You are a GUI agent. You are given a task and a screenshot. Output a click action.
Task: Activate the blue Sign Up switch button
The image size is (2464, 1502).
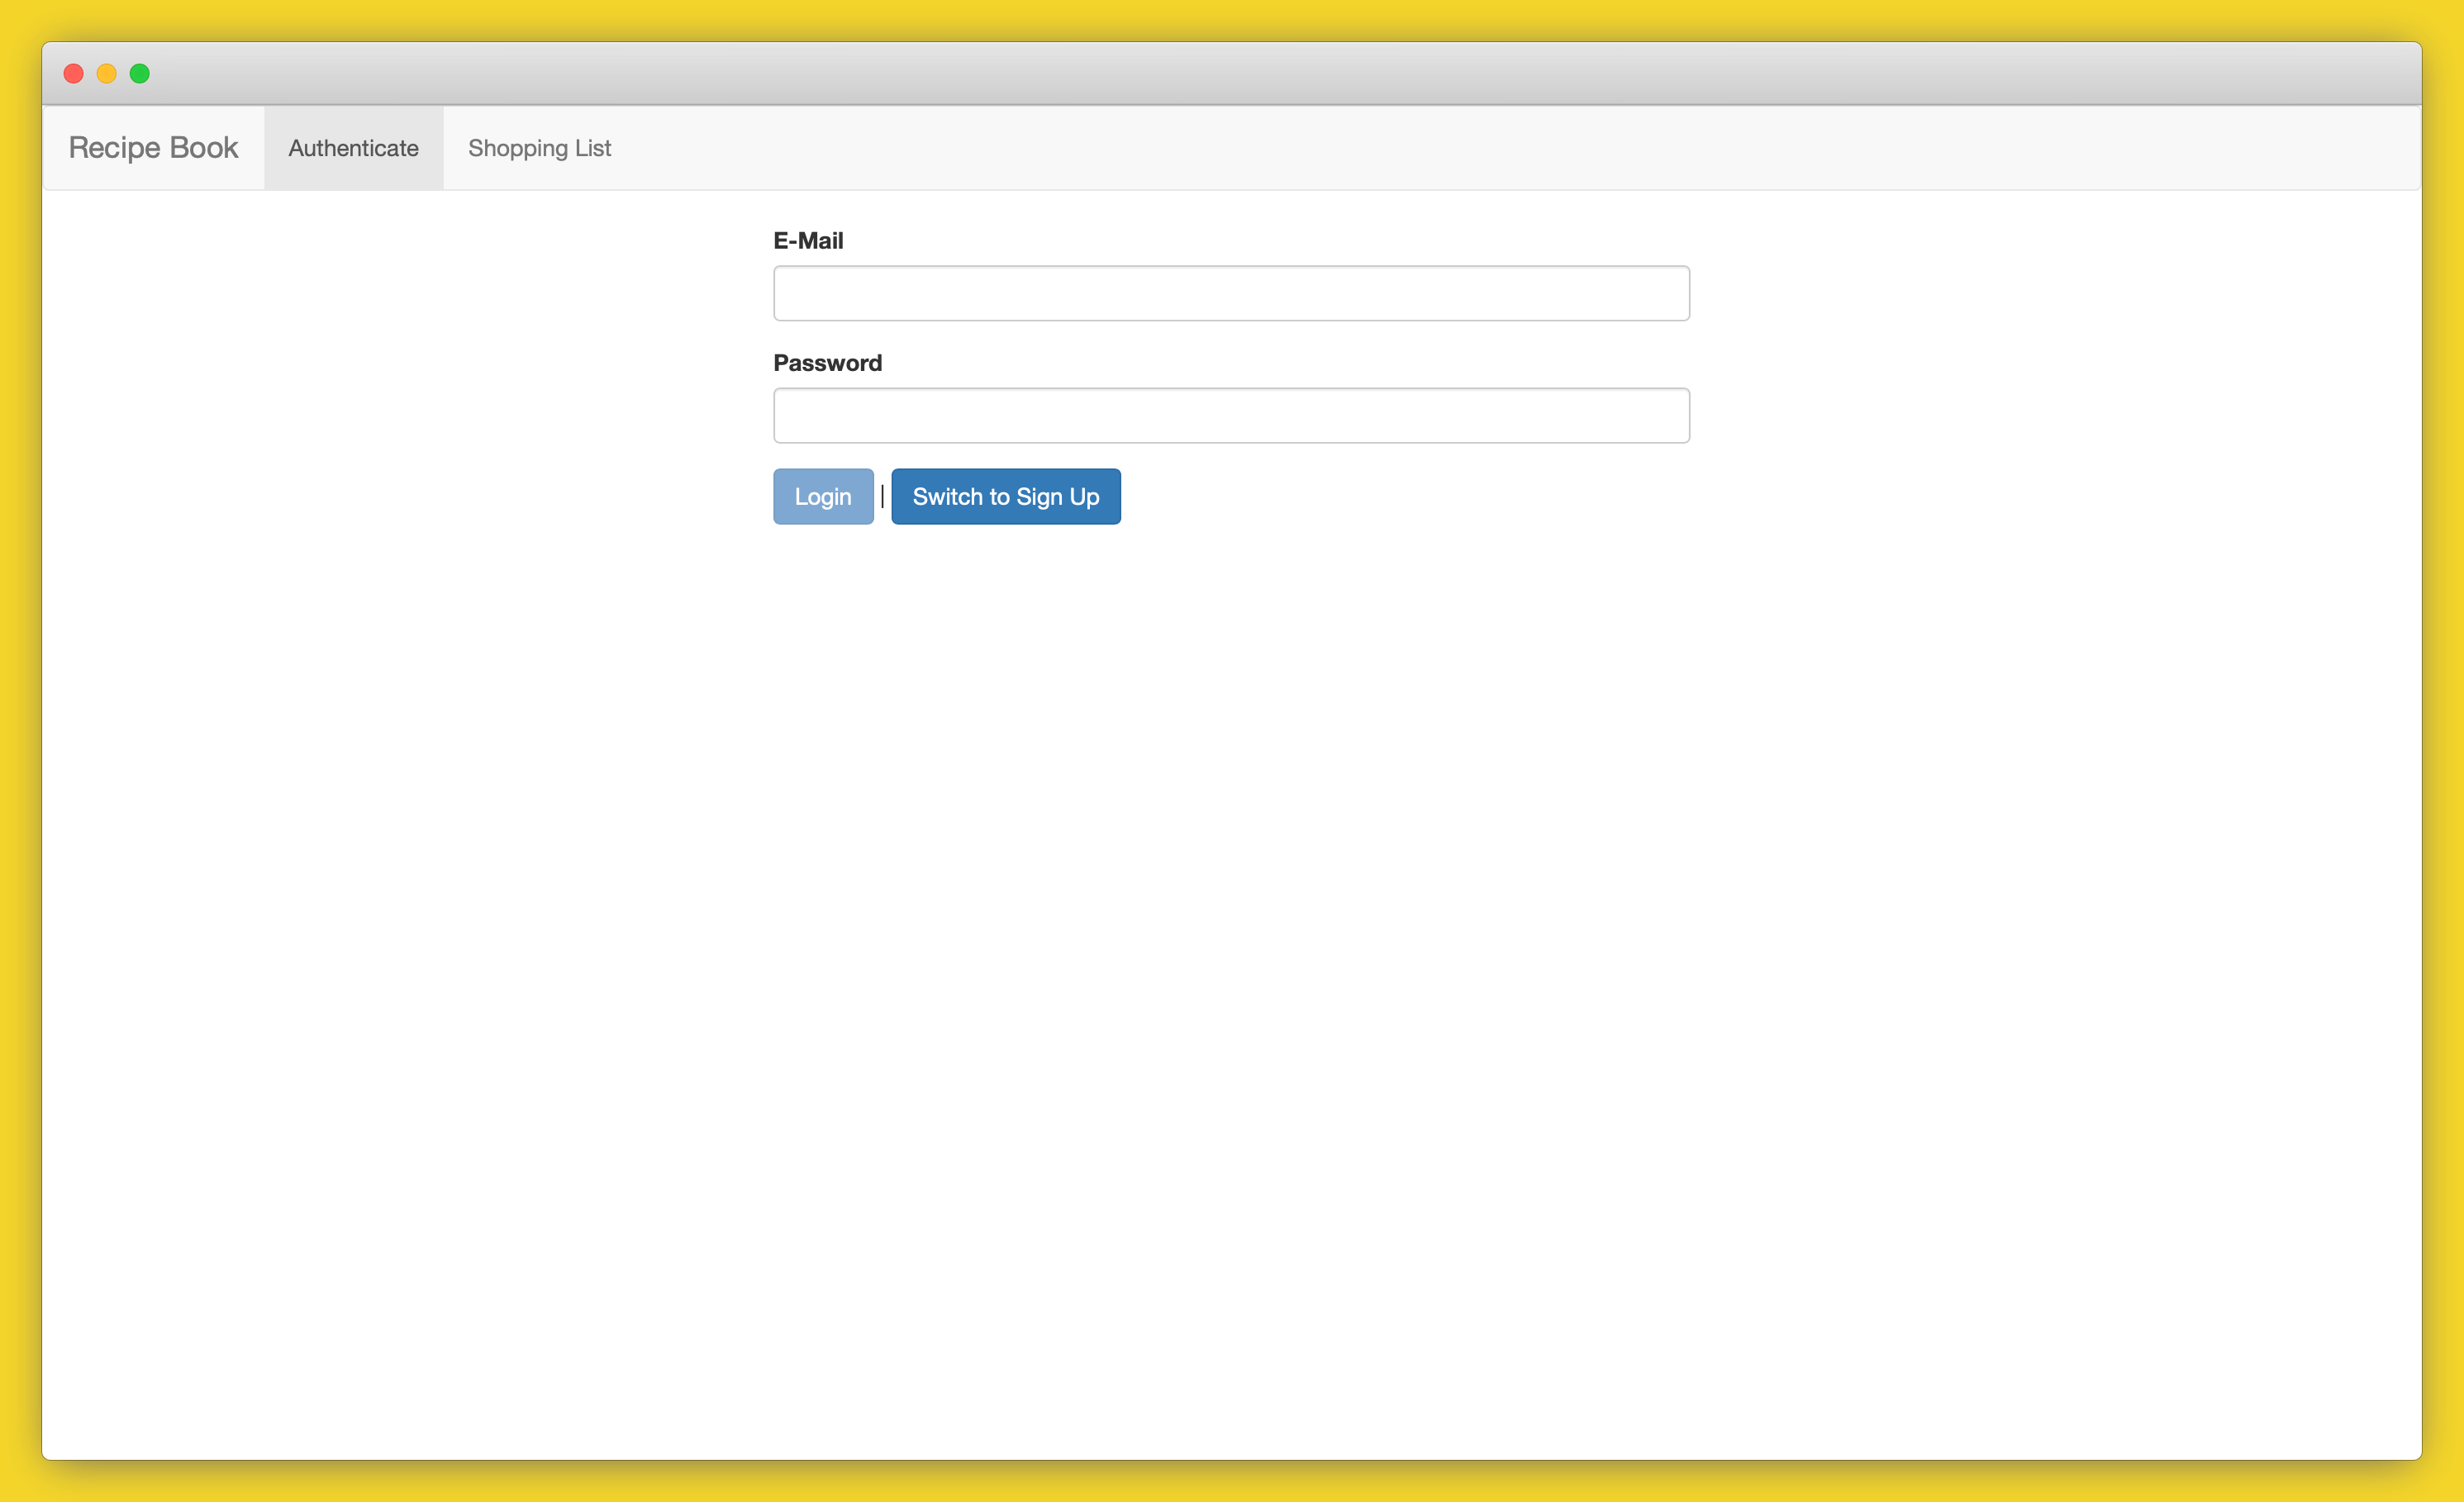click(x=1005, y=496)
